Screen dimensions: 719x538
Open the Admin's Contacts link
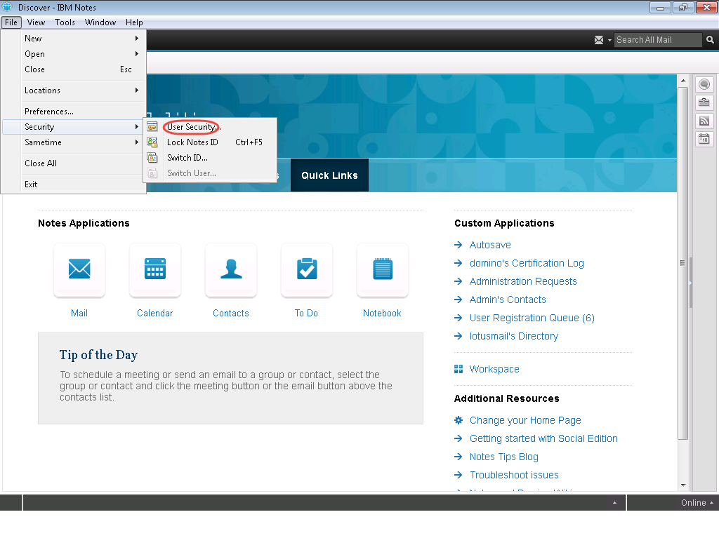(508, 300)
